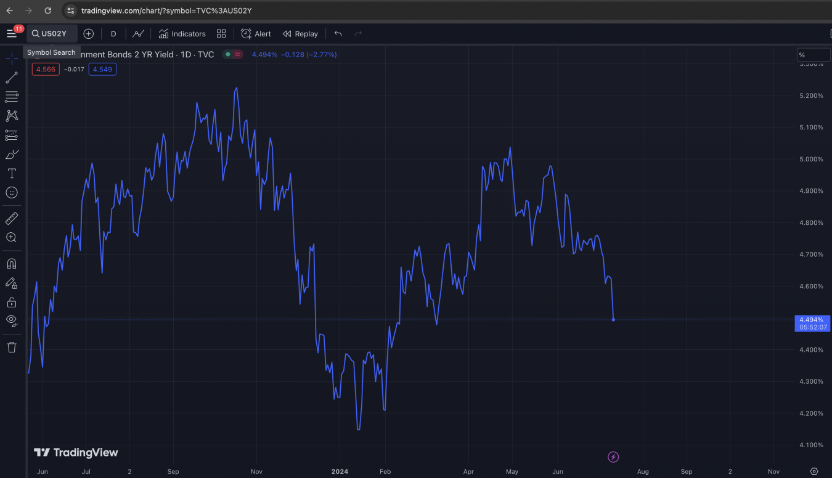Toggle magnet mode for drawings

coord(12,264)
